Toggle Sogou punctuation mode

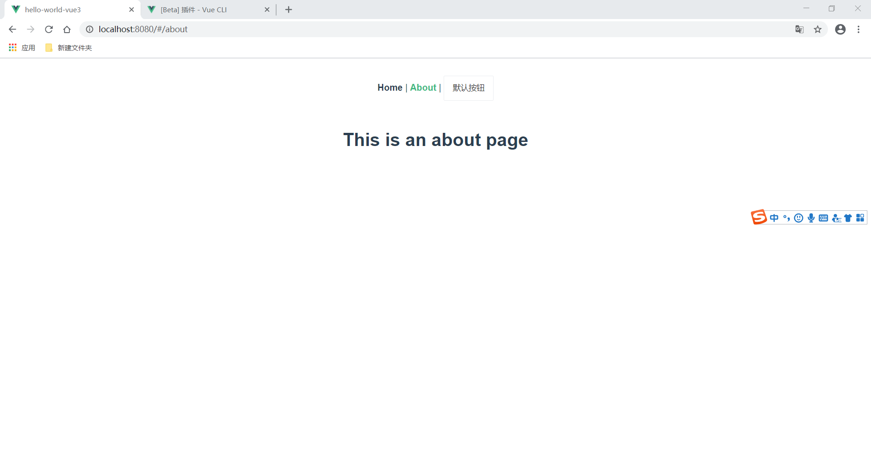pyautogui.click(x=787, y=218)
